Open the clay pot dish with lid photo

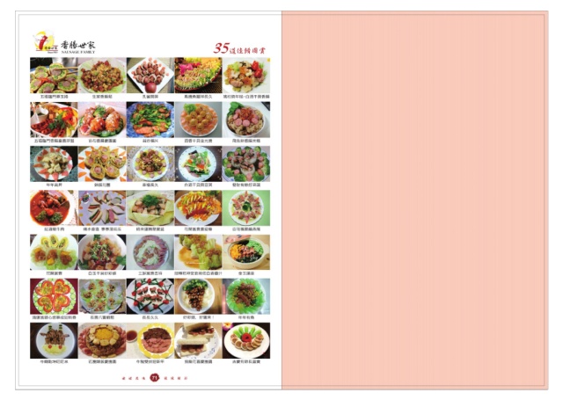tap(246, 252)
